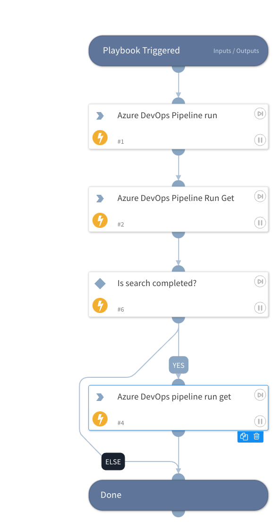This screenshot has width=273, height=522.
Task: Toggle pause on the selected block #4
Action: coord(260,421)
